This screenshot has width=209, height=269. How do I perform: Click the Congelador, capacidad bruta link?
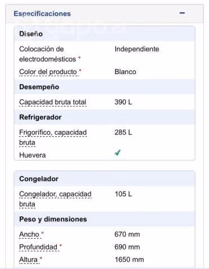[x=55, y=199]
